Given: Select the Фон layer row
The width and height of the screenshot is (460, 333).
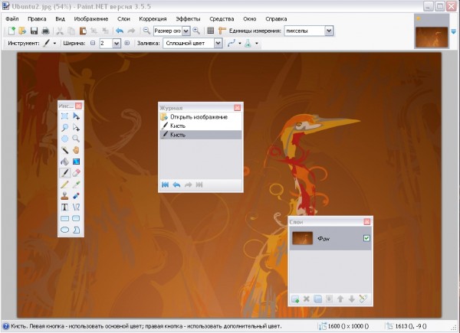Looking at the screenshot, I should 330,238.
